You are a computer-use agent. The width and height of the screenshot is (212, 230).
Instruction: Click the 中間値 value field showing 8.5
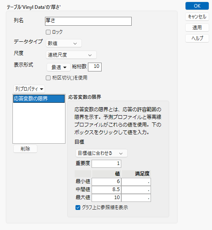(x=106, y=190)
